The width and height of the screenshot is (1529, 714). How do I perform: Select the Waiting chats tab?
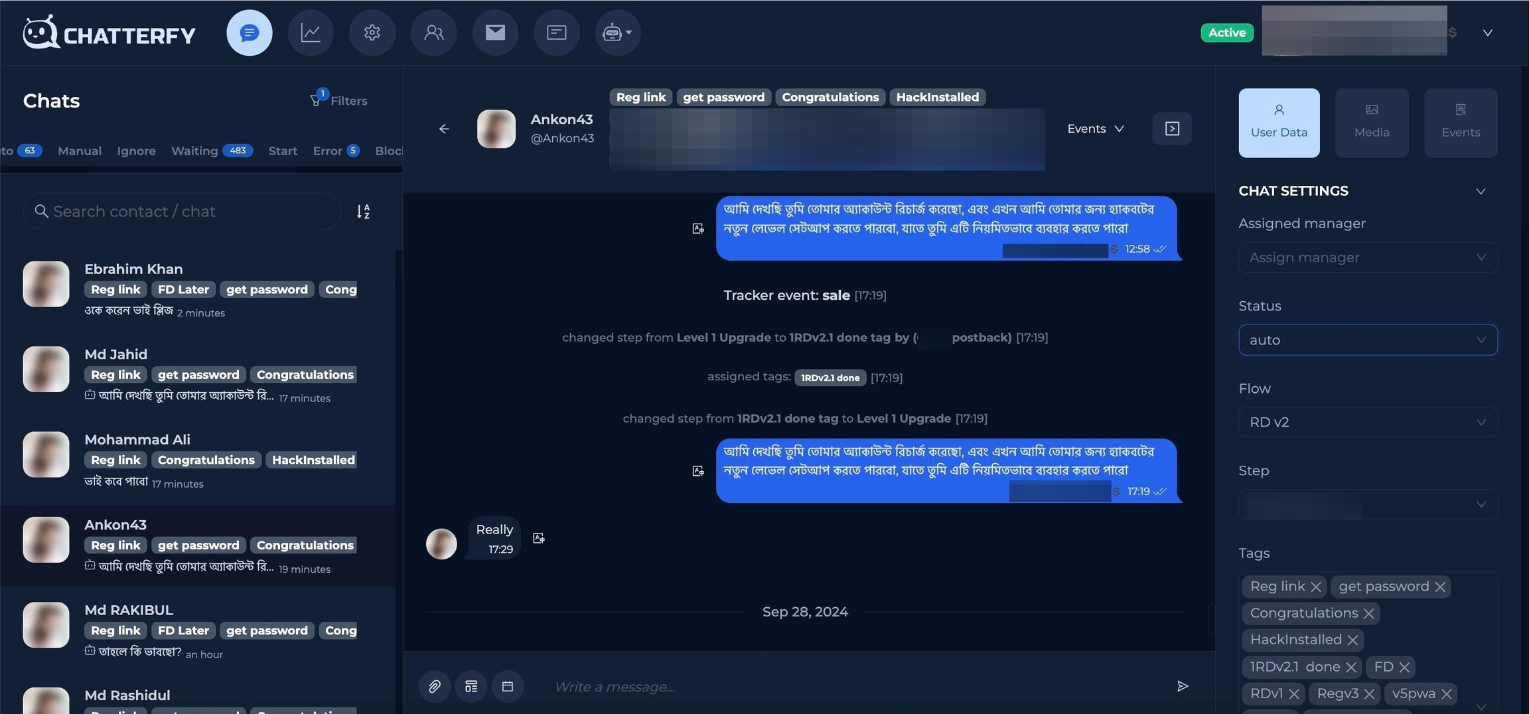212,151
